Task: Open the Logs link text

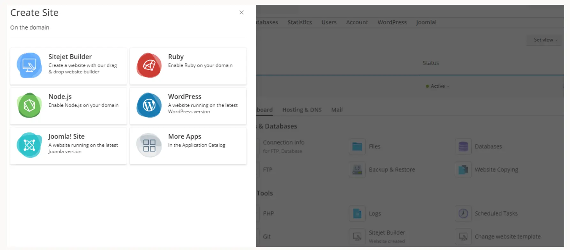Action: [x=375, y=214]
